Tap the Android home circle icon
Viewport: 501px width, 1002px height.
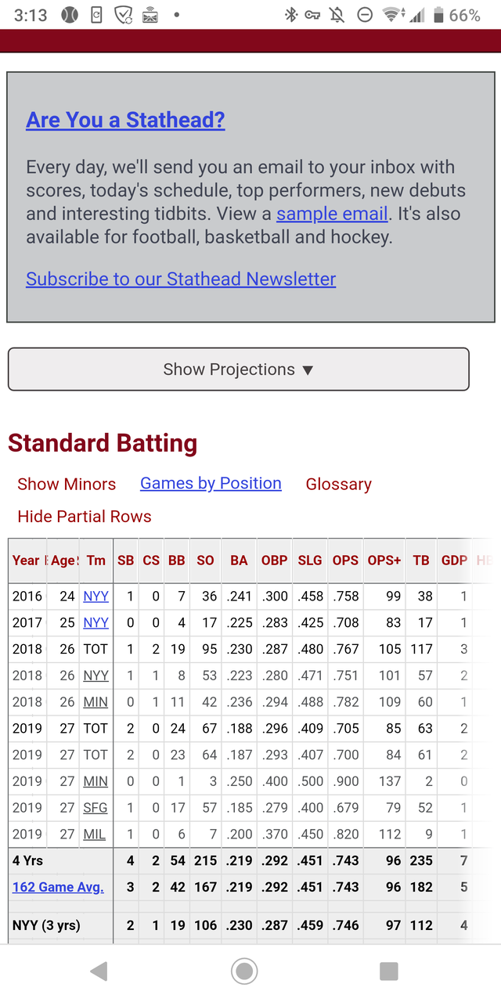[x=244, y=971]
